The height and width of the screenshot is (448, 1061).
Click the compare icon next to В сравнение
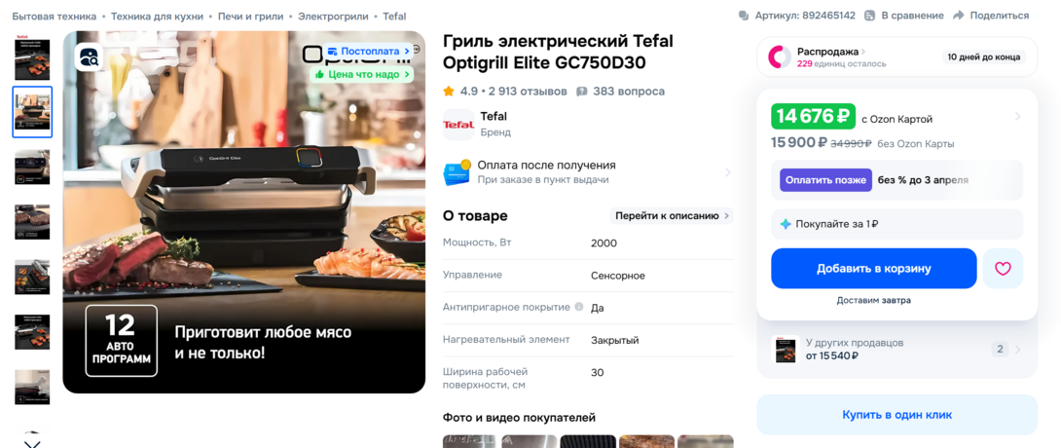[x=869, y=16]
